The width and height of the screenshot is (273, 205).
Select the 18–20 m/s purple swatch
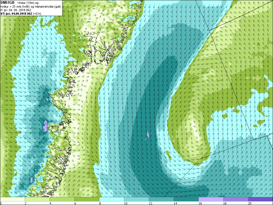(236, 199)
